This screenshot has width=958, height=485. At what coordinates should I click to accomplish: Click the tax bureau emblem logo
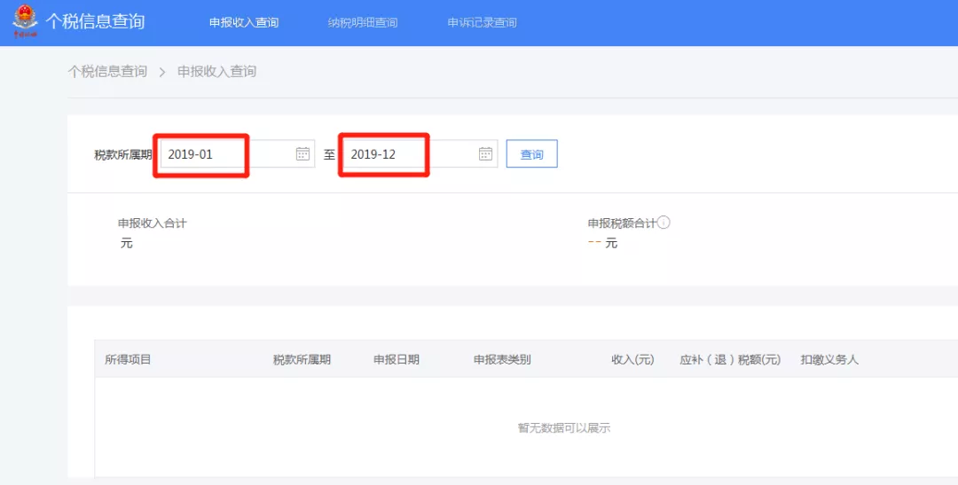click(x=25, y=21)
